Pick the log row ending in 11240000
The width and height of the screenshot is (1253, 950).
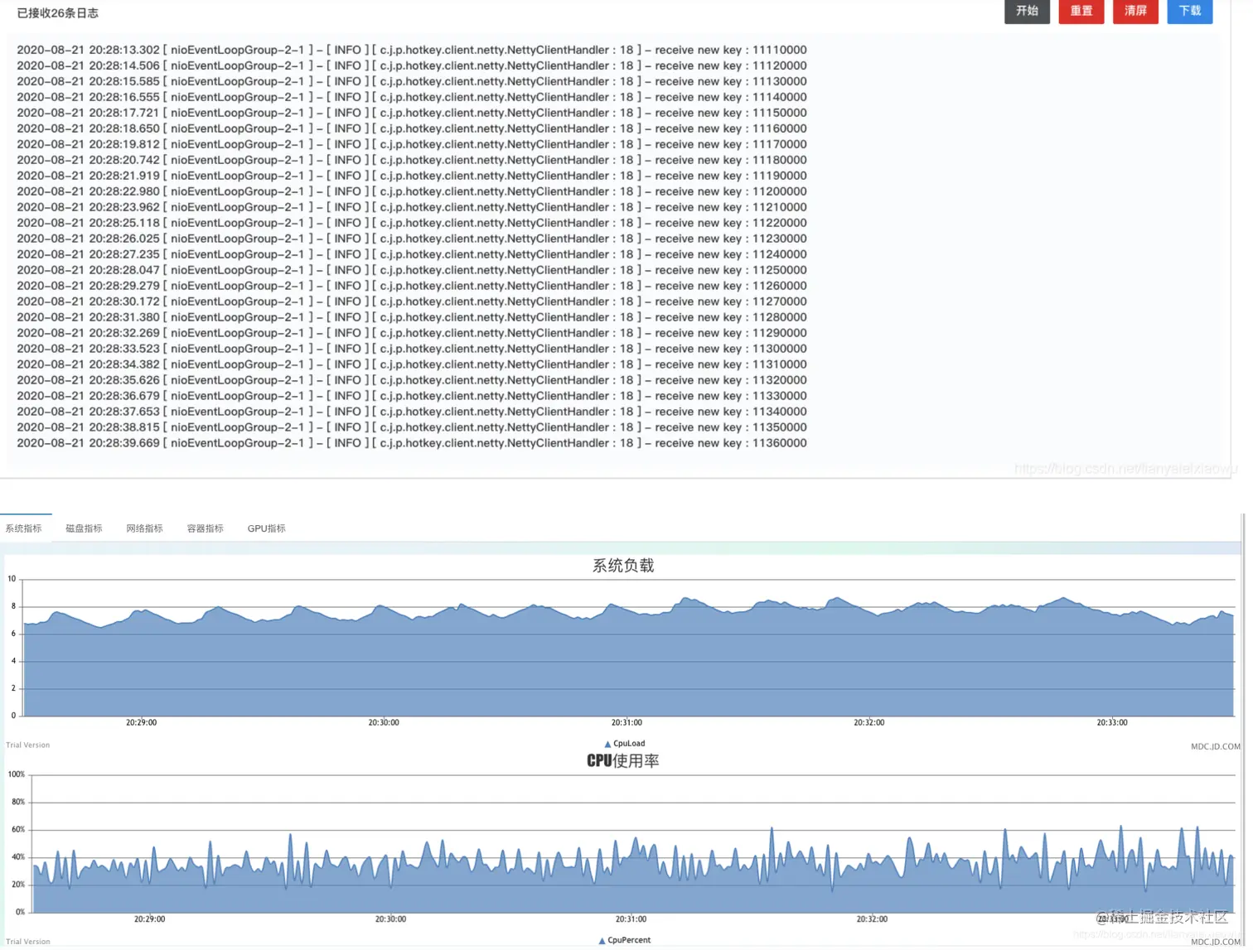coord(412,254)
